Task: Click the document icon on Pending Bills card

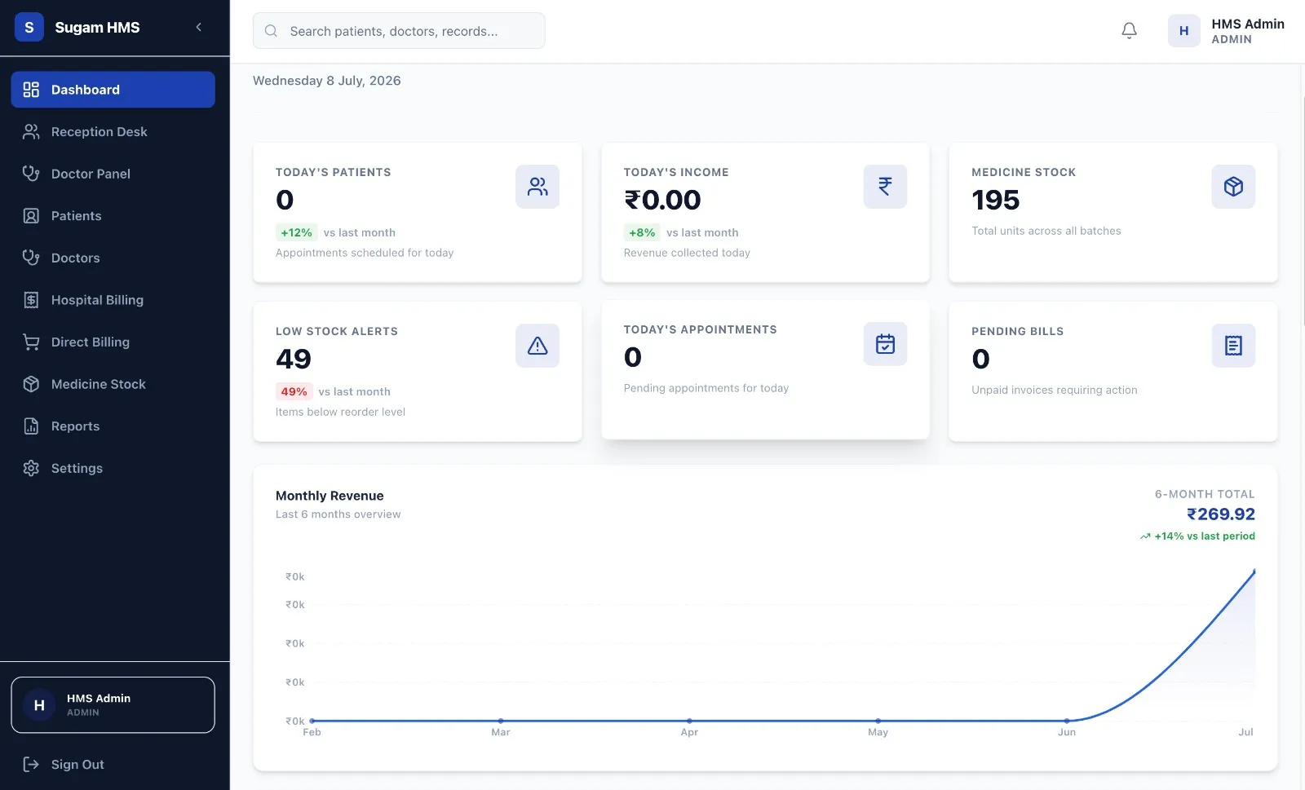Action: (1233, 346)
